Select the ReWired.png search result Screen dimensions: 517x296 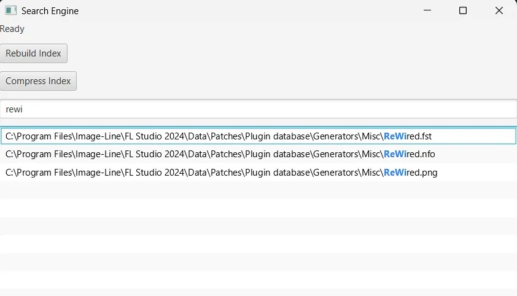(x=221, y=173)
